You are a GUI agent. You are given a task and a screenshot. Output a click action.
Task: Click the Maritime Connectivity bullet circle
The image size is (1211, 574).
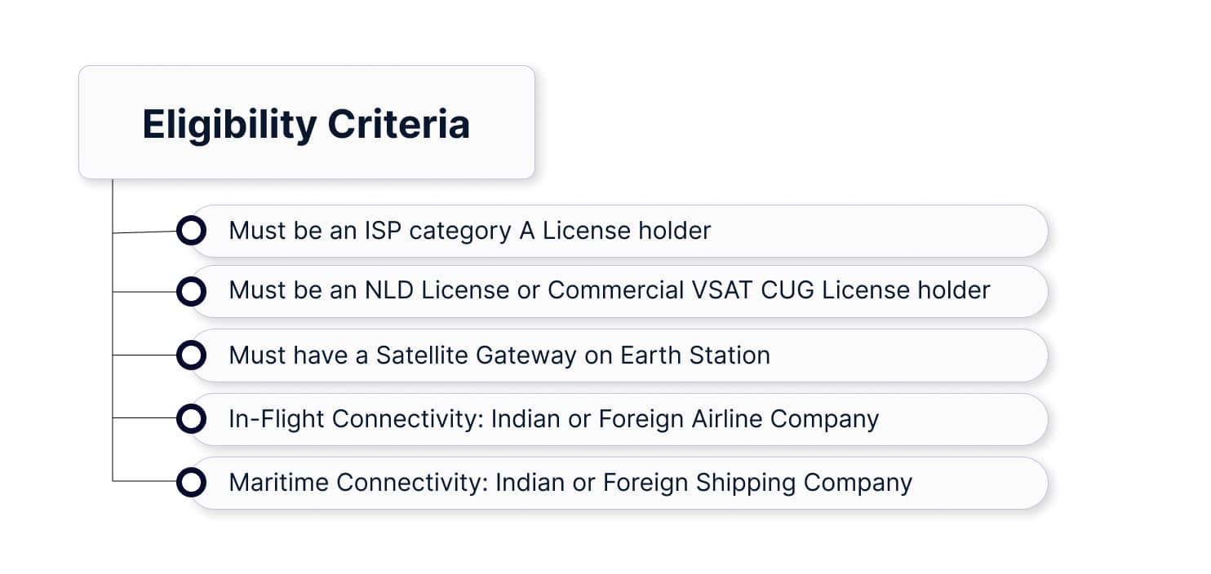191,483
